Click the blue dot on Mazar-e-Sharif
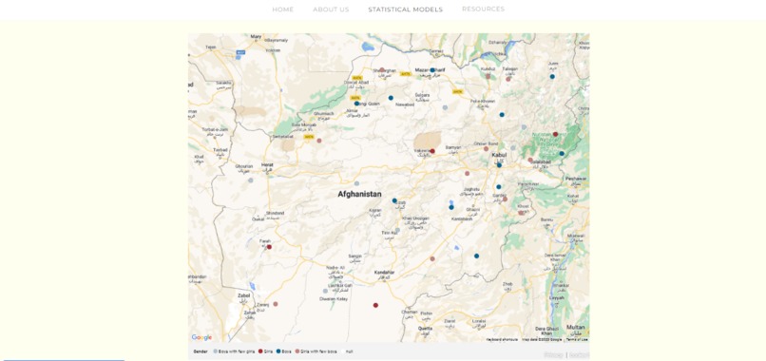 pyautogui.click(x=432, y=70)
